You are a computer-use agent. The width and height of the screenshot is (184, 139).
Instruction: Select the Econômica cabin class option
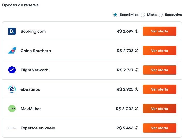116,15
